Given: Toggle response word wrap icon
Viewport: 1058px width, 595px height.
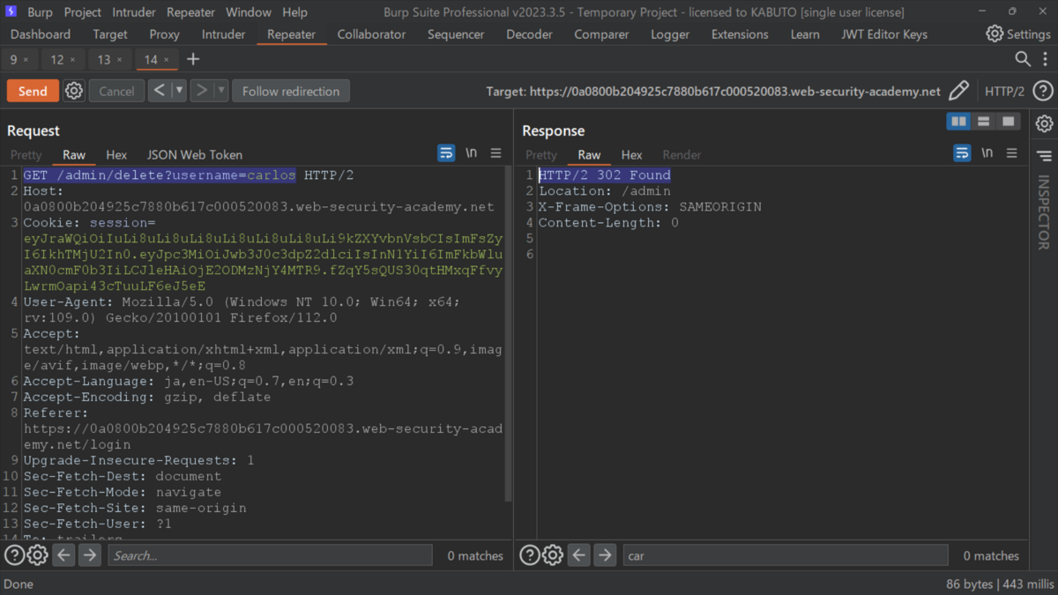Looking at the screenshot, I should click(962, 153).
